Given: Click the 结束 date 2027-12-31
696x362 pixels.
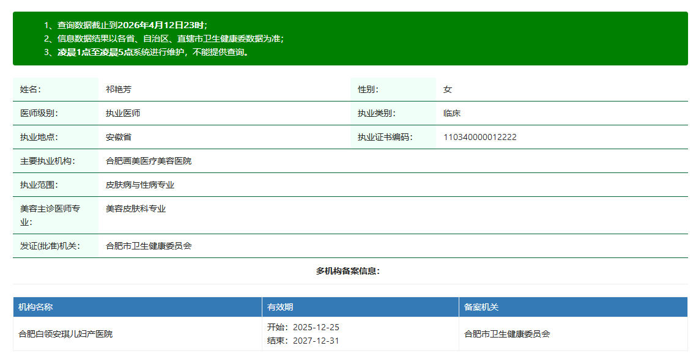Looking at the screenshot, I should [x=316, y=341].
